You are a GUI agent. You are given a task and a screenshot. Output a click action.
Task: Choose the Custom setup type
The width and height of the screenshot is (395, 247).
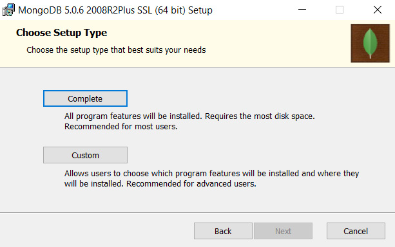click(x=85, y=155)
